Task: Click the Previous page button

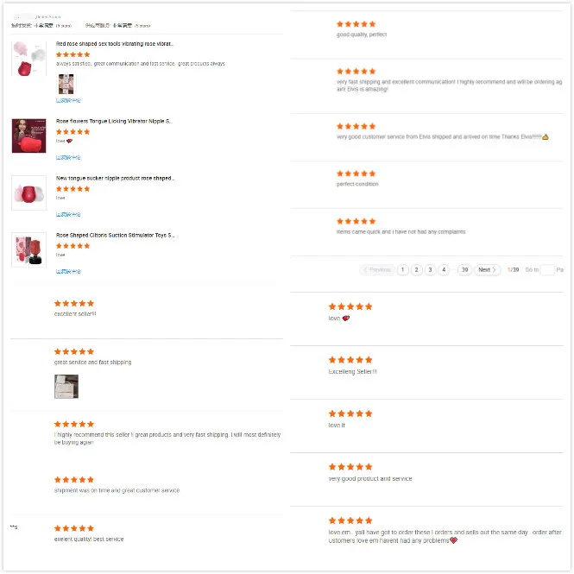Action: point(377,270)
